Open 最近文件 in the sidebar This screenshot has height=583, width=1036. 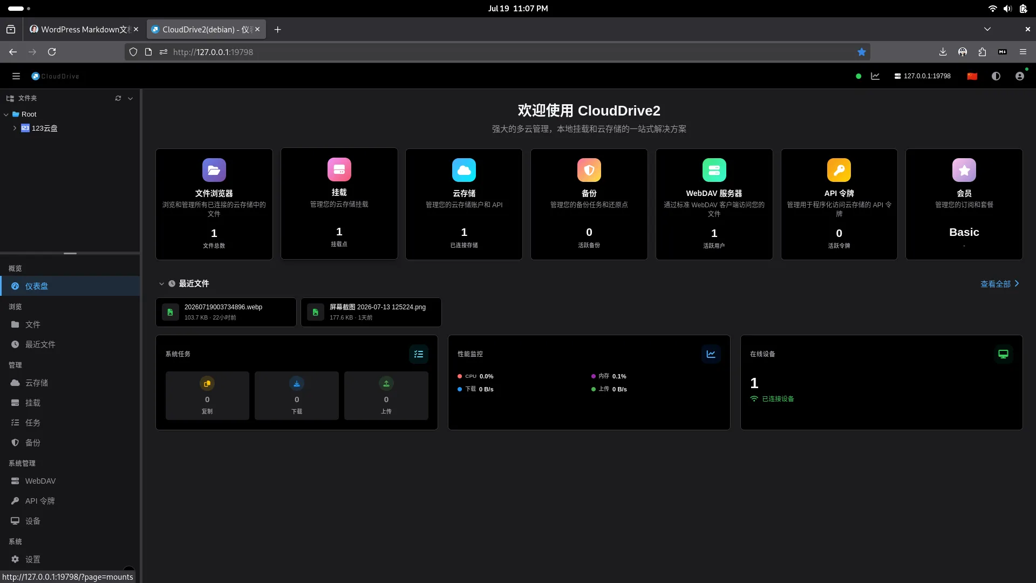coord(70,344)
